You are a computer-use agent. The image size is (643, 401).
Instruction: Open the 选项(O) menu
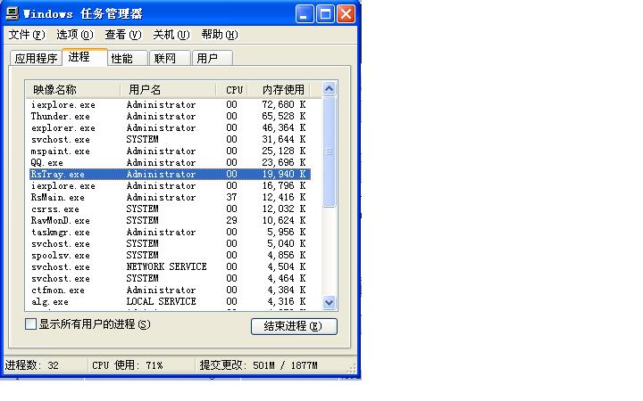(x=75, y=35)
